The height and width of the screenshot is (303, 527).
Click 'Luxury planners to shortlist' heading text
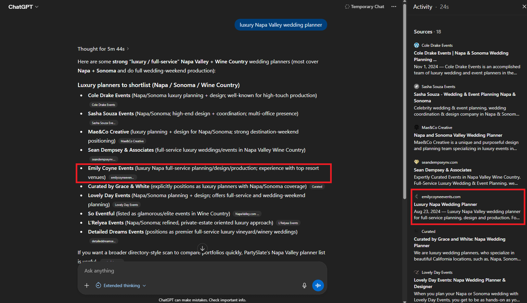(x=159, y=85)
